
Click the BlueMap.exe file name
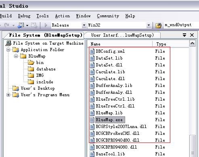coord(110,120)
